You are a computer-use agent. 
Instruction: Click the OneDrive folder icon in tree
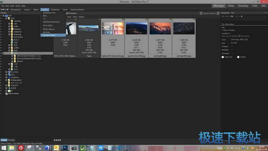[12, 31]
